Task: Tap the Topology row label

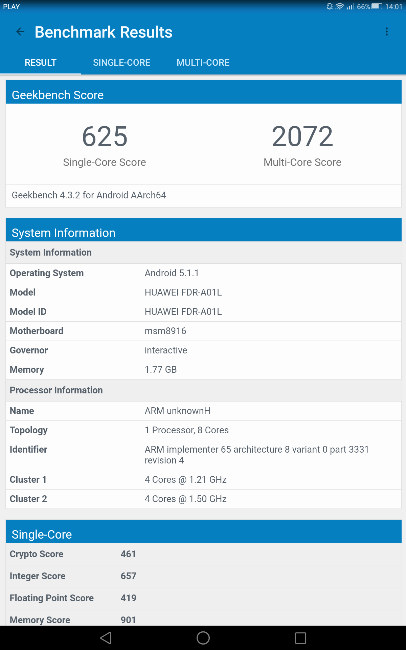Action: pyautogui.click(x=29, y=430)
